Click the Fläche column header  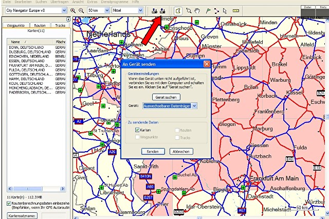point(60,42)
